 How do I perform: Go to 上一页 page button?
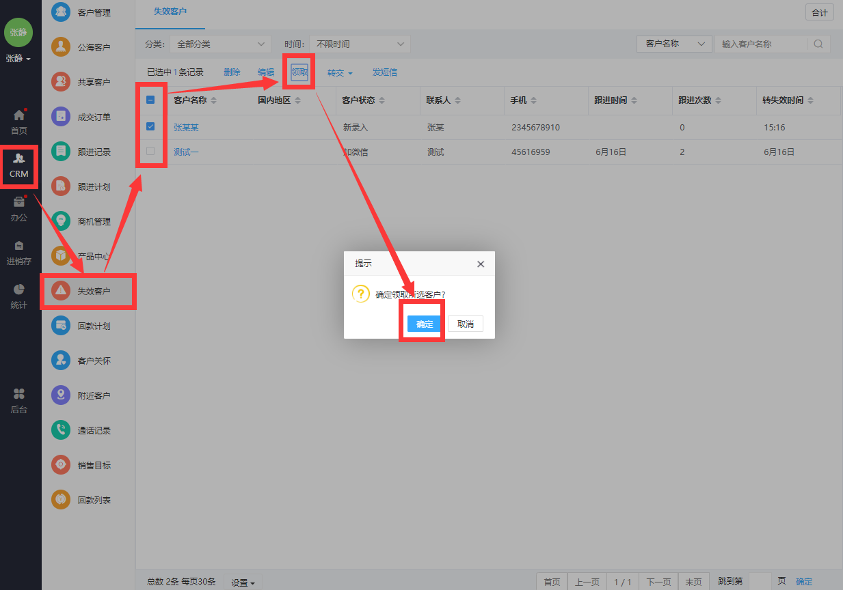587,582
